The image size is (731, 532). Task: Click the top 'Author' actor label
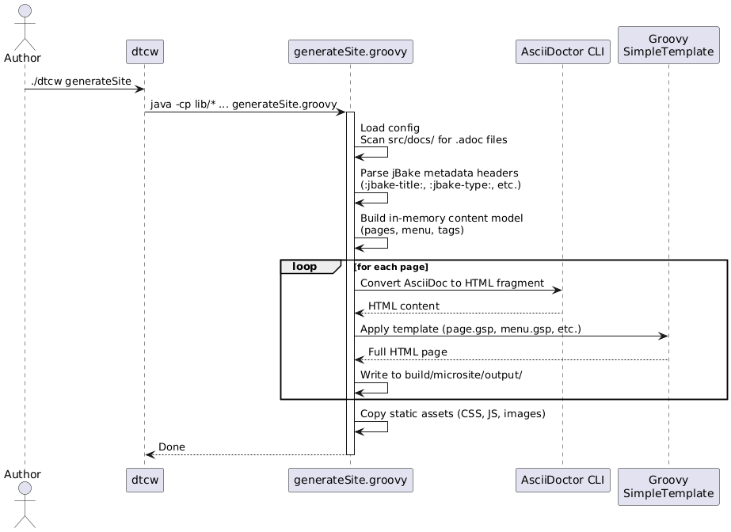point(22,59)
